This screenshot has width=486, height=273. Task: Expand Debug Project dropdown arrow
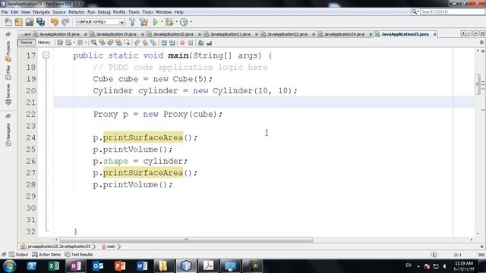pos(176,22)
